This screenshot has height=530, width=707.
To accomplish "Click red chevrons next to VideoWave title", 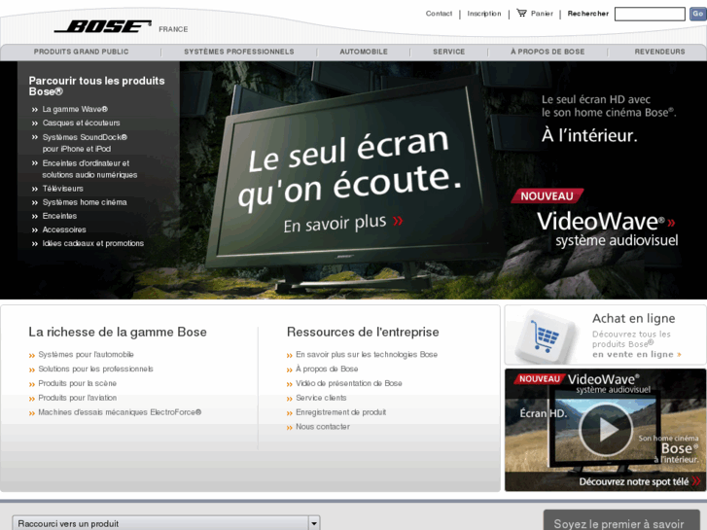I will (x=671, y=223).
